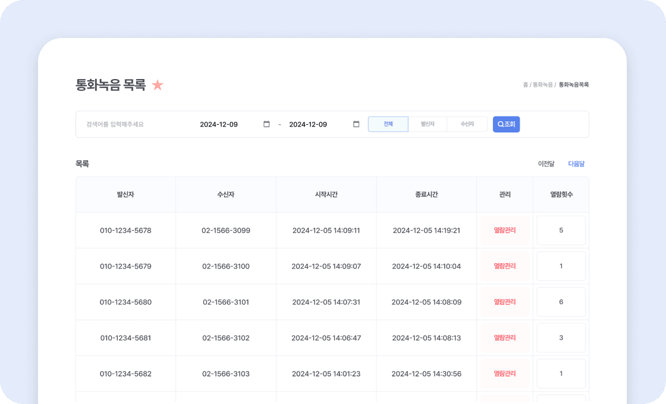Click the 조회 search button
Image resolution: width=666 pixels, height=404 pixels.
(506, 124)
